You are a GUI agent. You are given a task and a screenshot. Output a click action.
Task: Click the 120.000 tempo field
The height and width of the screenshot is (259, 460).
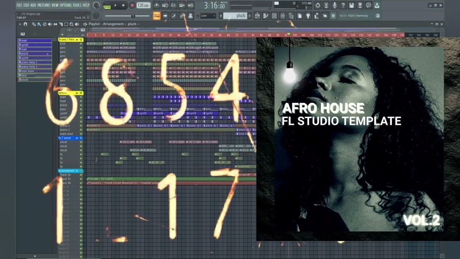pos(143,5)
